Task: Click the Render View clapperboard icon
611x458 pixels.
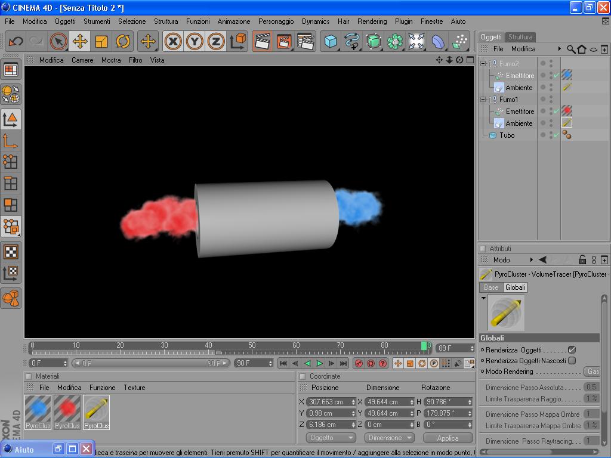Action: (x=263, y=41)
